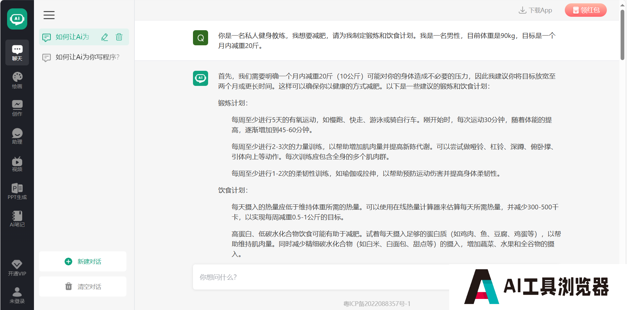Open the Ai笔记 notes section

(17, 219)
